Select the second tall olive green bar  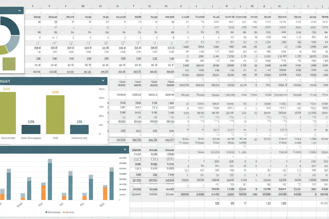[x=55, y=114]
